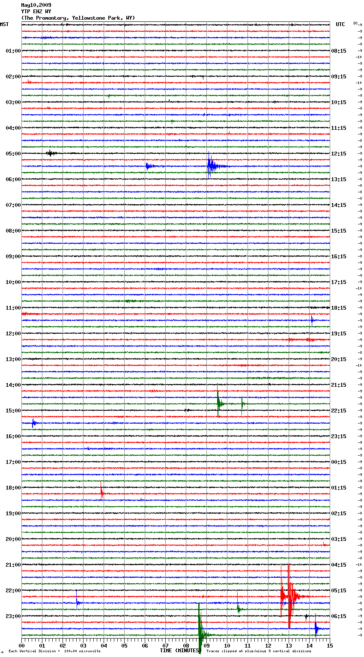364x657 pixels.
Task: Click the 21:00 MST time label
Action: point(13,565)
